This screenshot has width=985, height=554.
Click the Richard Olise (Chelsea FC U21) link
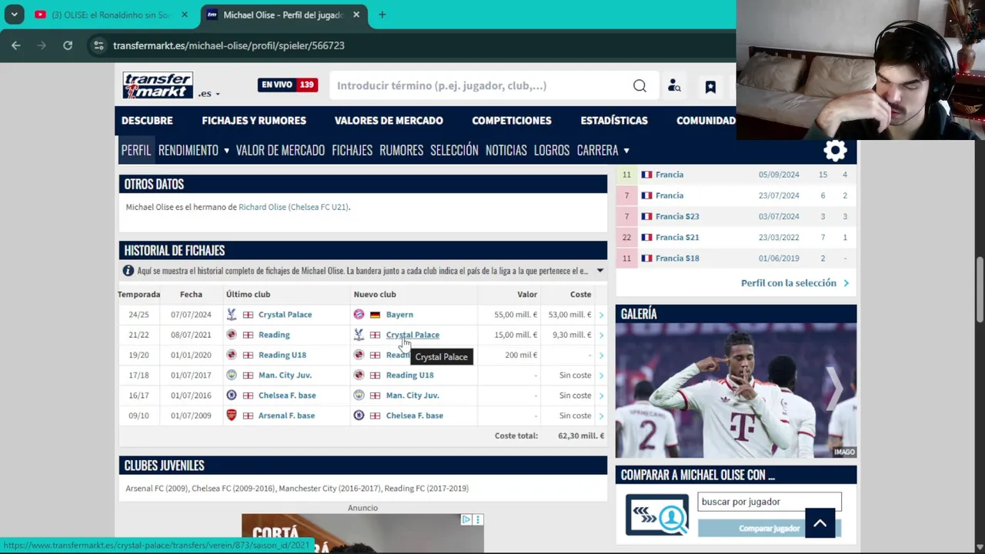click(x=293, y=207)
